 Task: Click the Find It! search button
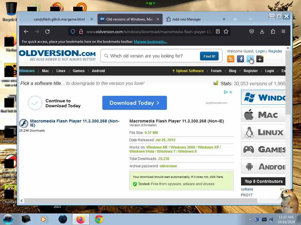pos(209,56)
